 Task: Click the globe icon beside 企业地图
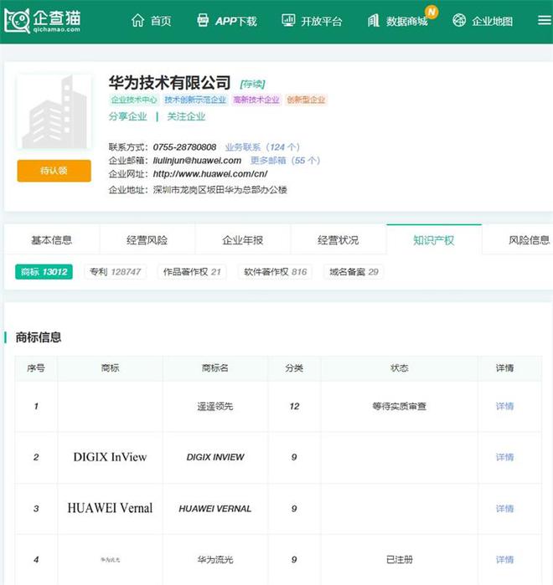pyautogui.click(x=459, y=20)
